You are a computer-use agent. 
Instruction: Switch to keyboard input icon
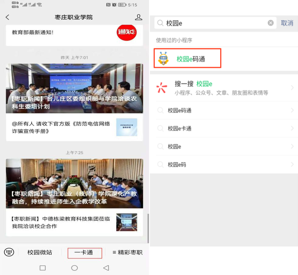[x=9, y=252]
